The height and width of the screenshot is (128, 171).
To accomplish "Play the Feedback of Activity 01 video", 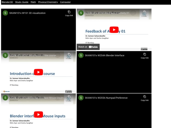I will pyautogui.click(x=114, y=30).
